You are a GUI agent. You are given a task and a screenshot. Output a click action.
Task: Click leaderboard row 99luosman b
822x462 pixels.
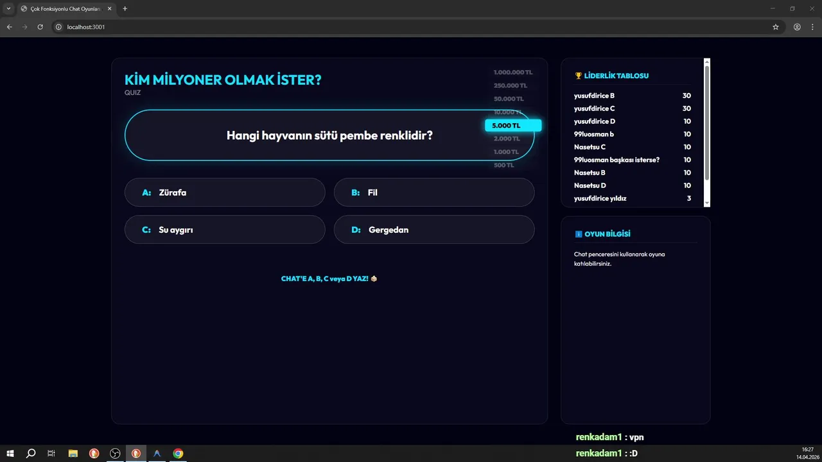(633, 134)
